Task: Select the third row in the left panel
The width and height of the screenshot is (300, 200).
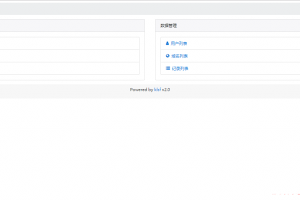Action: [69, 68]
